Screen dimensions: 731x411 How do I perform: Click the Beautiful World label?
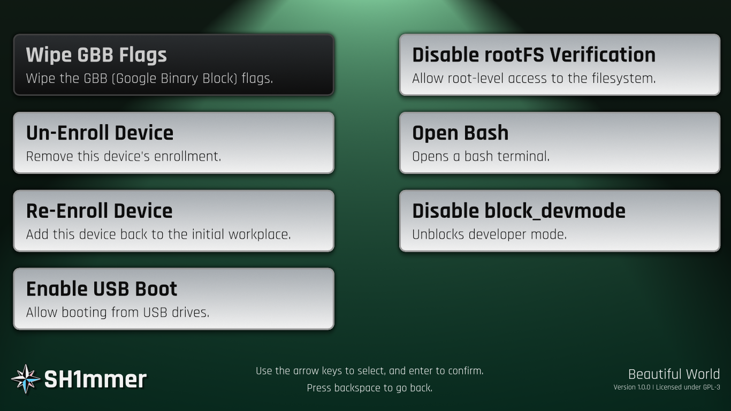tap(674, 374)
